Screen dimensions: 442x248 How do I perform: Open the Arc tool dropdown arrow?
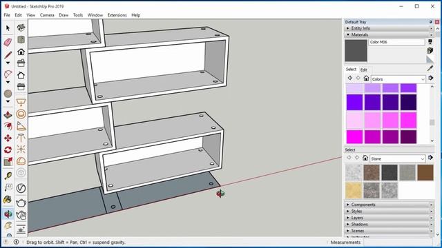8,83
